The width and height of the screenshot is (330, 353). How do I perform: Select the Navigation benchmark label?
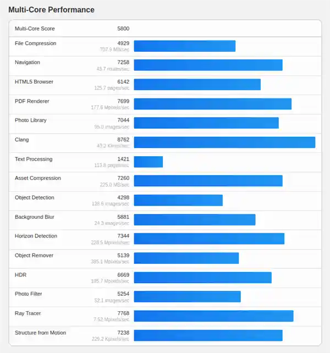[28, 62]
